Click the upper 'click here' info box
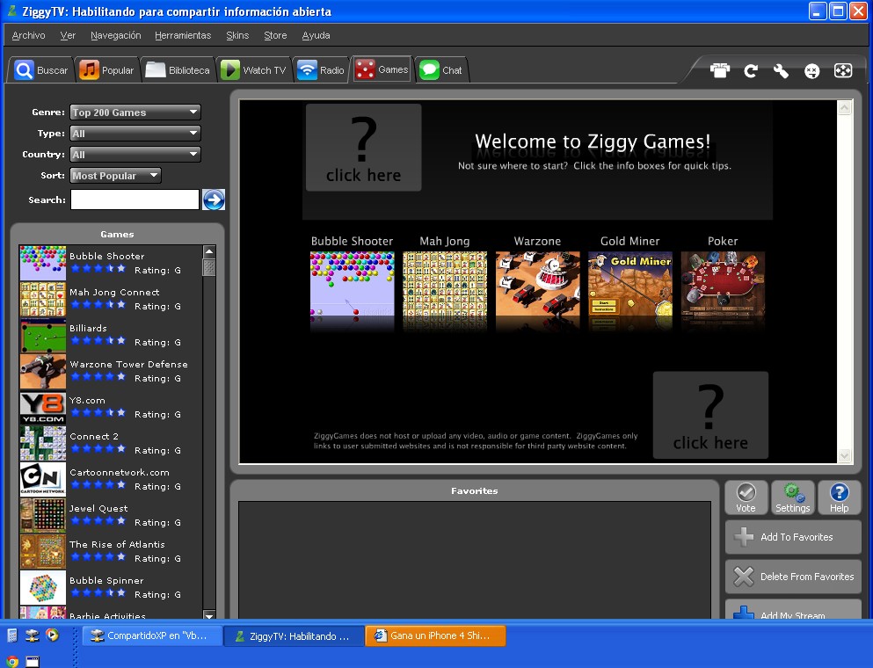This screenshot has height=668, width=873. pos(364,148)
